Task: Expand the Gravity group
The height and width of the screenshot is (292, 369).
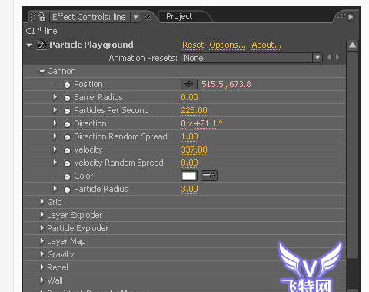Action: pos(42,254)
